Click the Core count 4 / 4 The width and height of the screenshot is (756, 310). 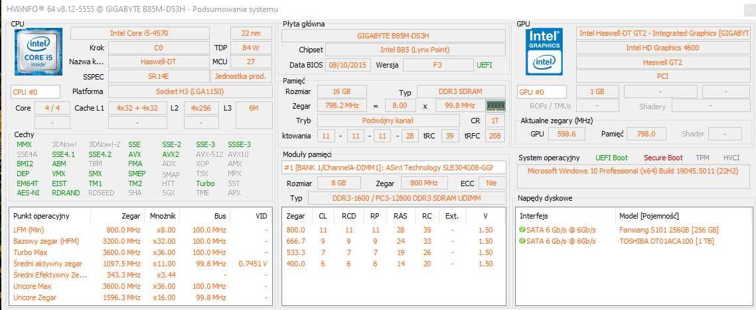52,109
